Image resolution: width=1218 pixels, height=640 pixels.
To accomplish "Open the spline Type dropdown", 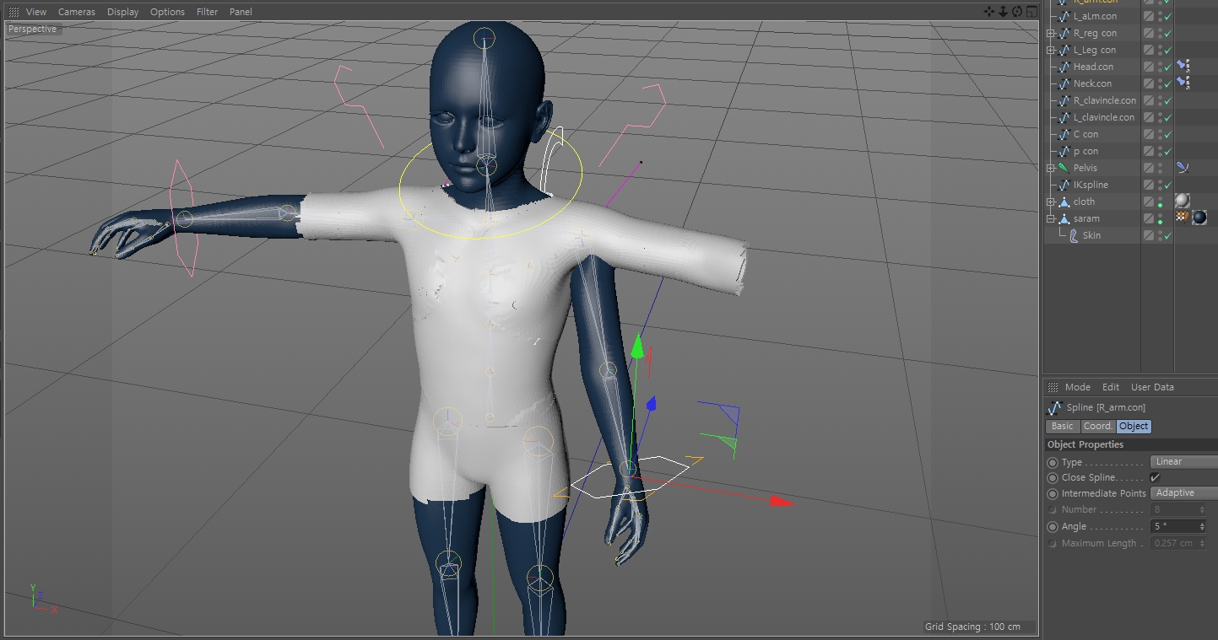I will [1184, 461].
